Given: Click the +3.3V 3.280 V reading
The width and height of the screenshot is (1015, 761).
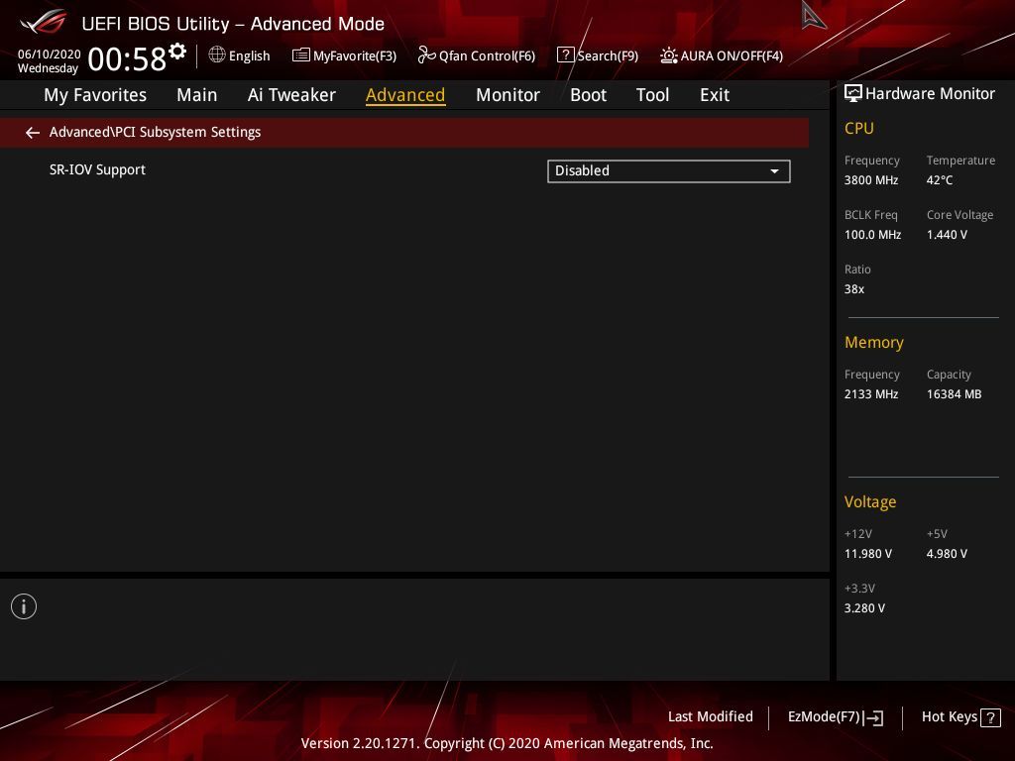Looking at the screenshot, I should (864, 608).
